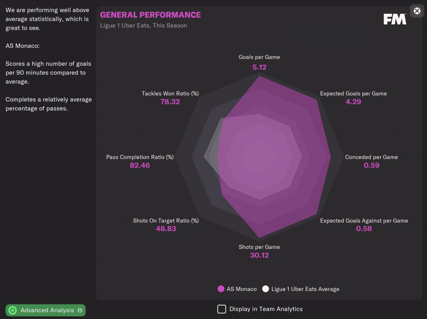Click the Ligue 1 Uber Eats Average legend text

coord(305,289)
